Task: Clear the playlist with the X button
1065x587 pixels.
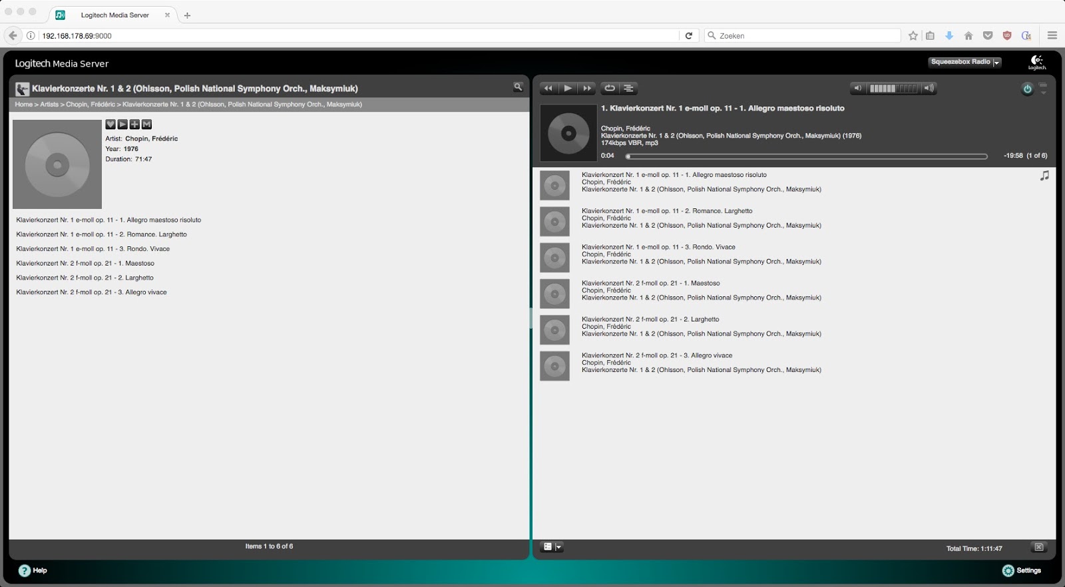Action: (1038, 547)
